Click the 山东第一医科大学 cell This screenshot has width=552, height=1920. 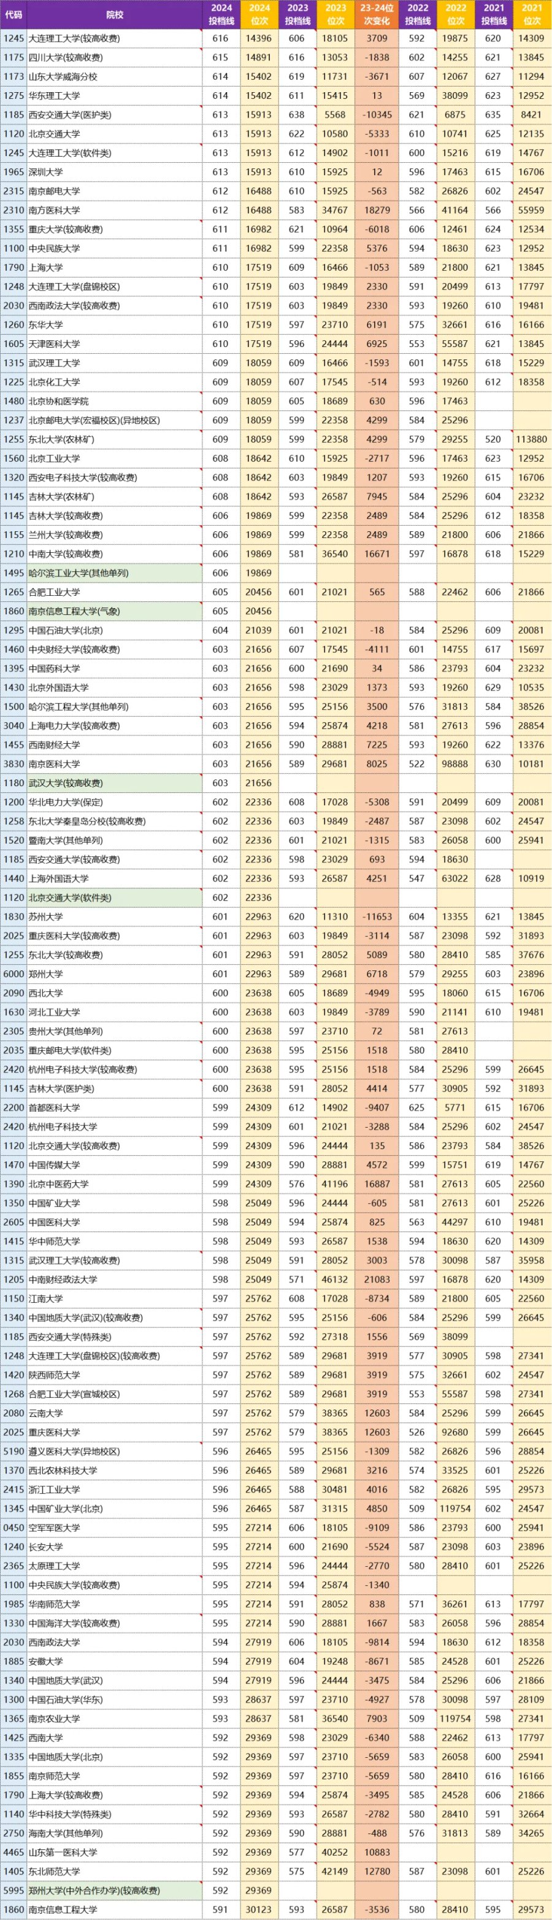pos(115,1852)
